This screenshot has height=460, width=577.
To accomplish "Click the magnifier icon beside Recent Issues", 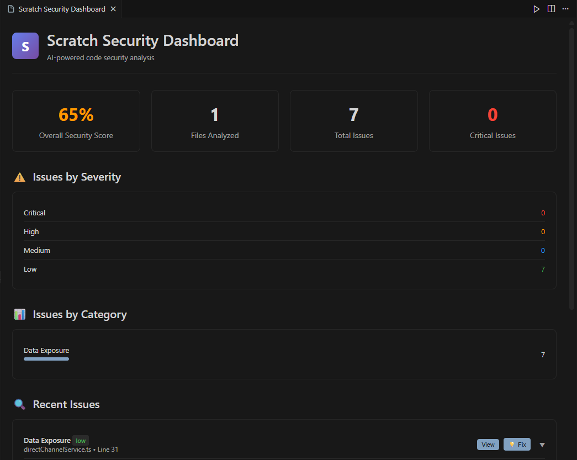I will point(20,404).
